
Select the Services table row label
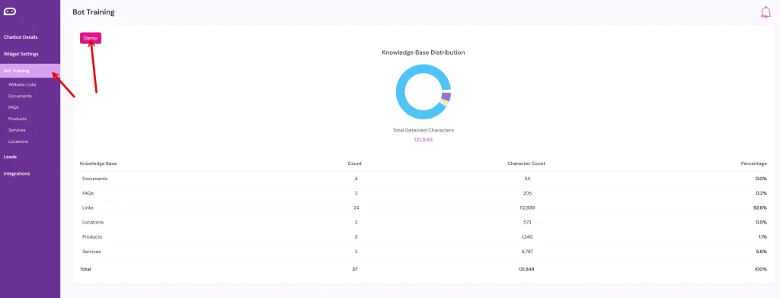point(91,252)
